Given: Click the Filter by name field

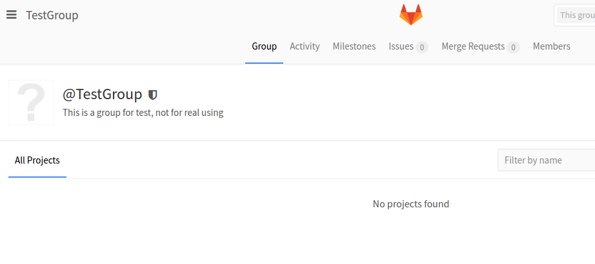Looking at the screenshot, I should click(x=547, y=160).
